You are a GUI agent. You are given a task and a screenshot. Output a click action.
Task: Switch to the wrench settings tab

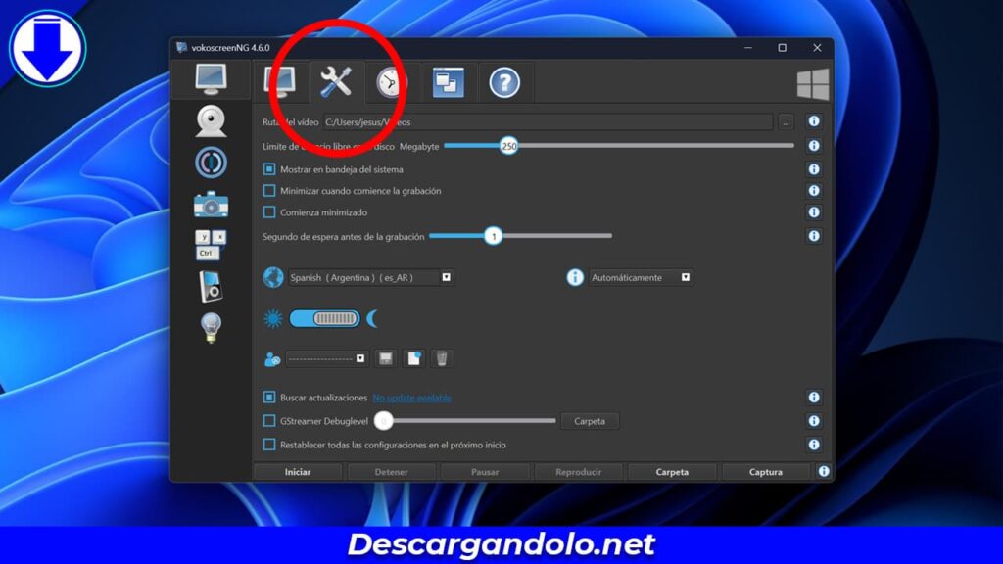tap(336, 83)
